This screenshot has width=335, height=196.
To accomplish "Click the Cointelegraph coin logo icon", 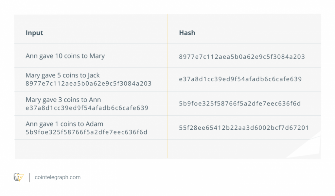I will (19, 177).
